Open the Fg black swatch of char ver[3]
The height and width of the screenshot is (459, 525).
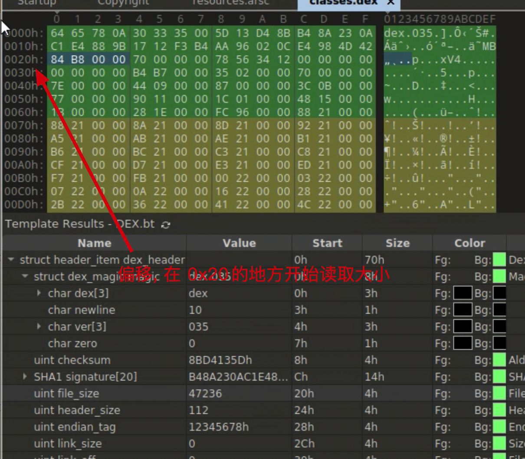tap(463, 327)
